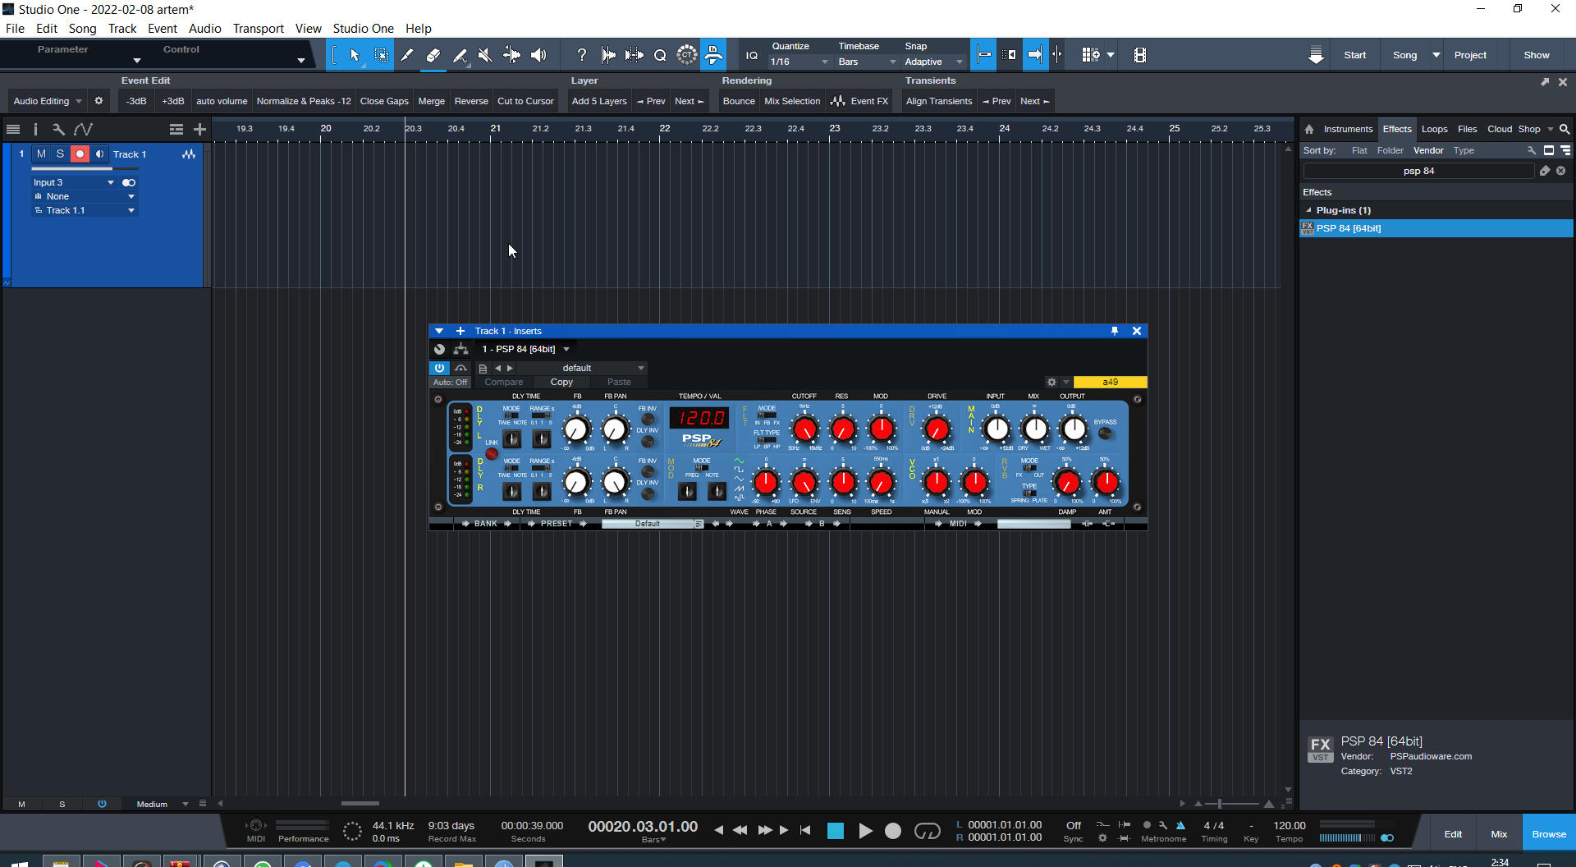Open the Transport menu
The width and height of the screenshot is (1576, 867).
point(258,28)
